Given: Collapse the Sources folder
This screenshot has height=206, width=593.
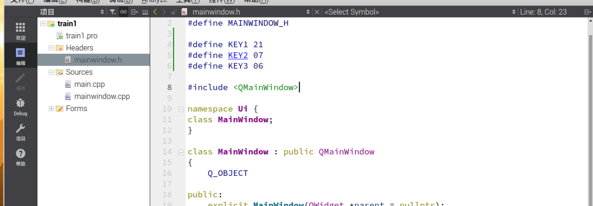Looking at the screenshot, I should pyautogui.click(x=51, y=72).
